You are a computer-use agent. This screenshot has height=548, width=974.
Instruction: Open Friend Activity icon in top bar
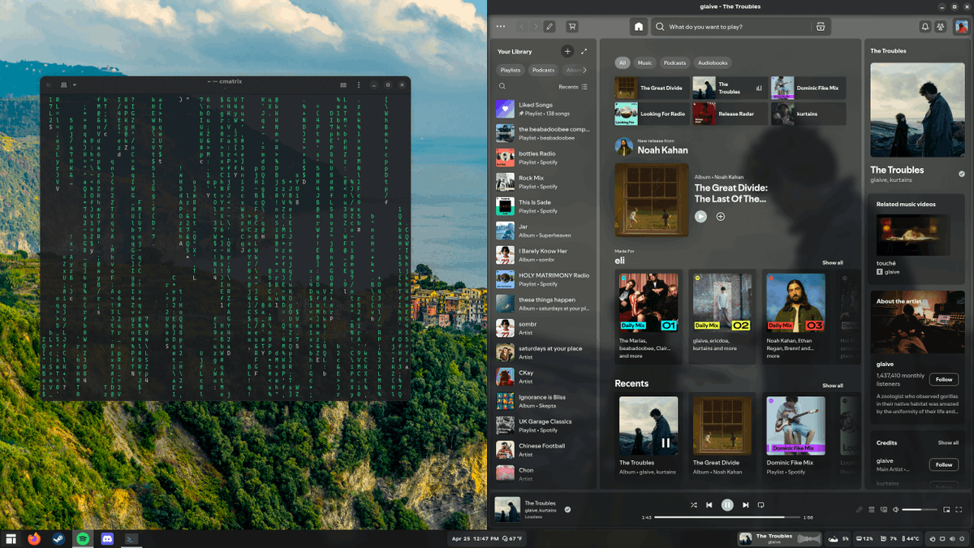tap(941, 27)
